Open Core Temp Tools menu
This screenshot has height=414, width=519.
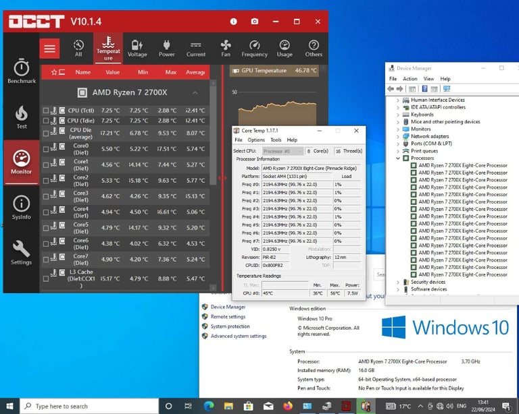coord(276,140)
